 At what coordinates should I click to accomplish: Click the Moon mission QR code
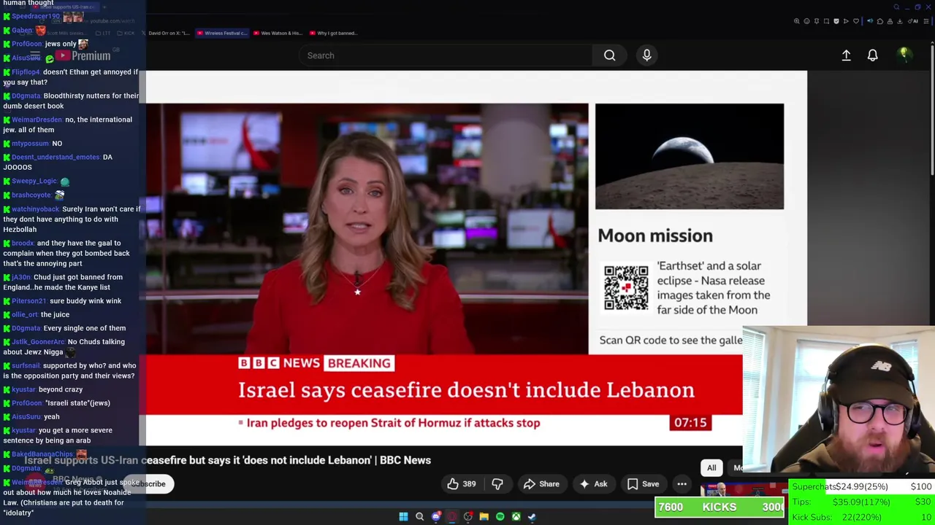(626, 288)
